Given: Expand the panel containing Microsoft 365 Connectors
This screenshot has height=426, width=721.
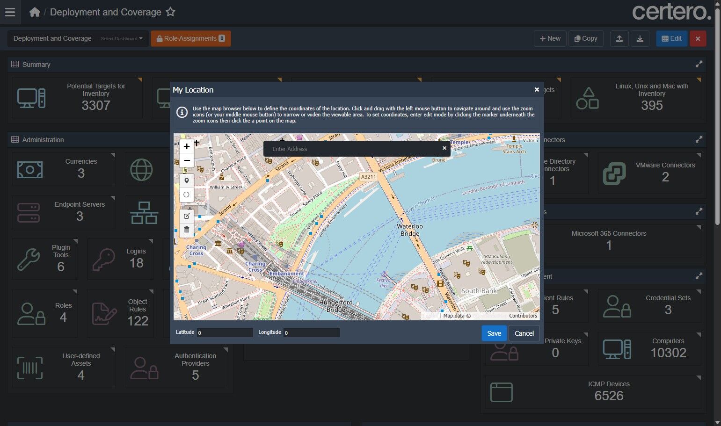Looking at the screenshot, I should coord(699,211).
